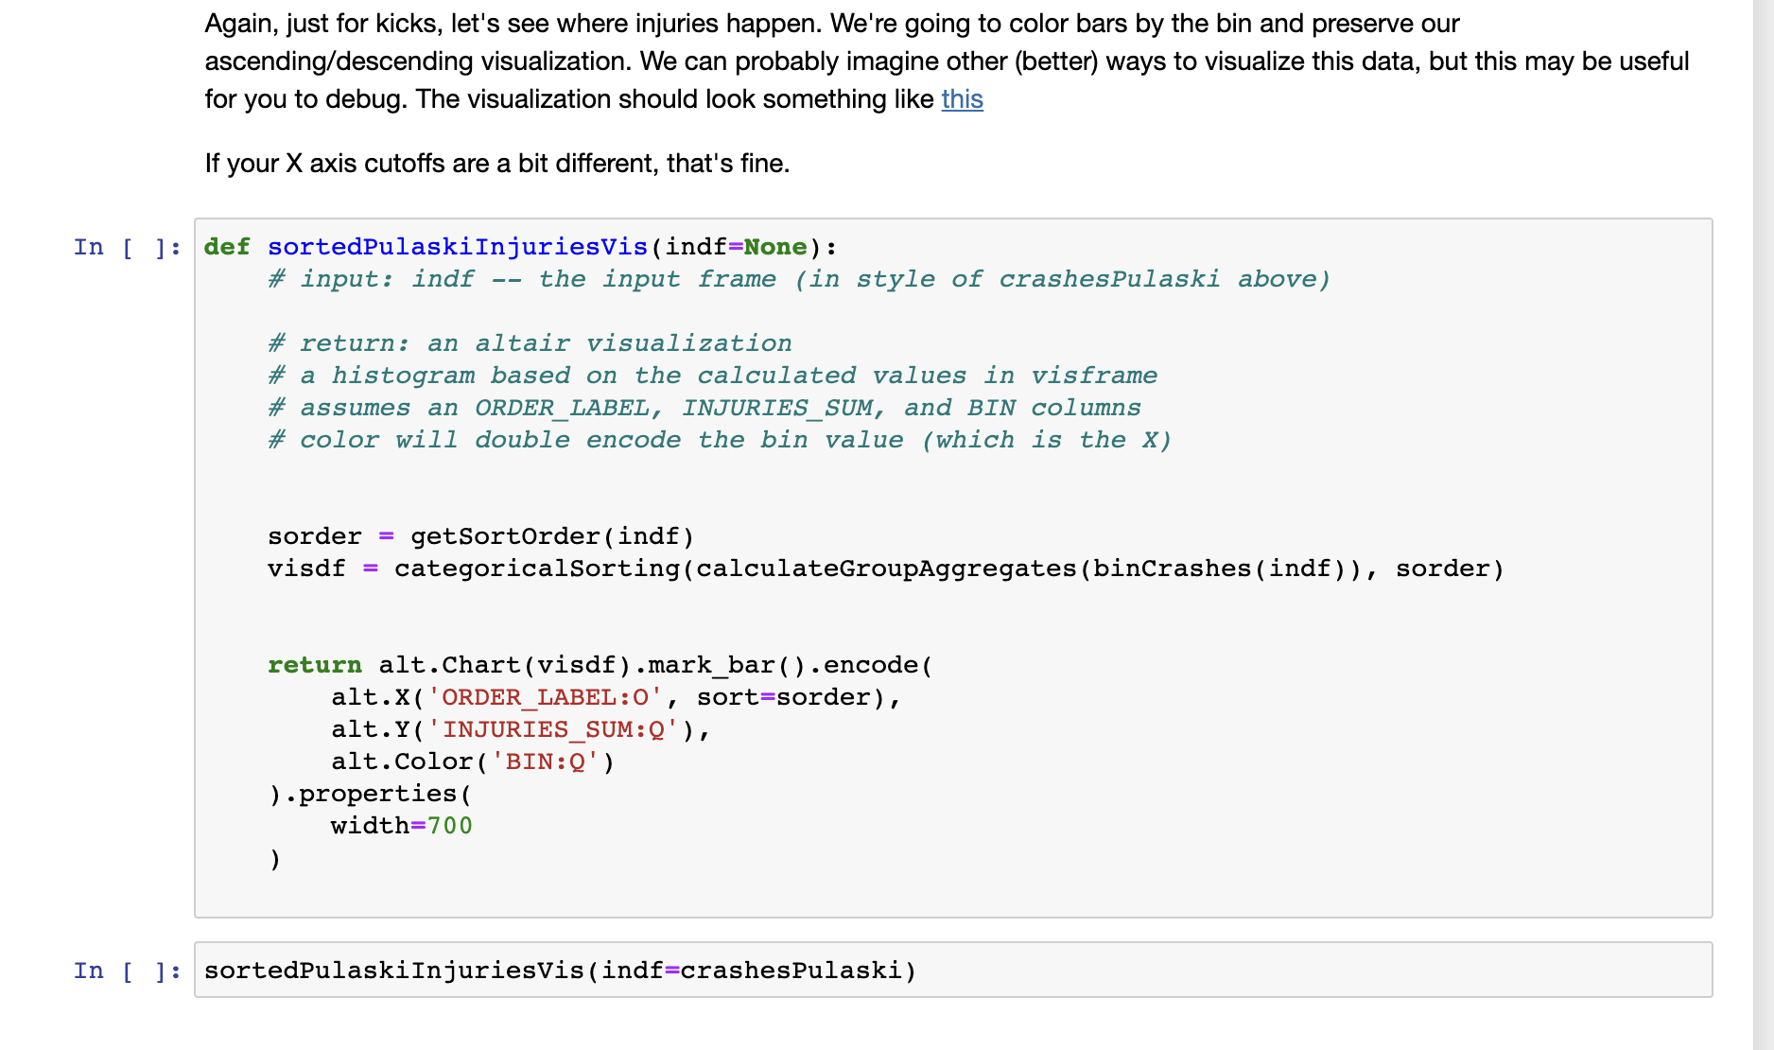Image resolution: width=1774 pixels, height=1050 pixels.
Task: Open the "this" example visualization hyperlink
Action: tap(962, 99)
